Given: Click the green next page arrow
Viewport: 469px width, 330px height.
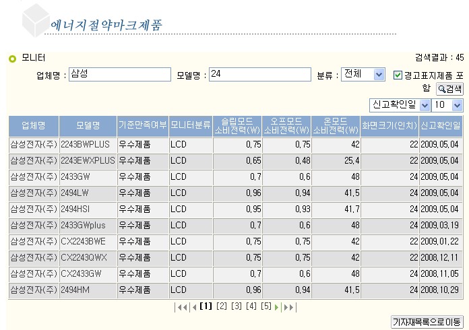Looking at the screenshot, I should (x=277, y=307).
